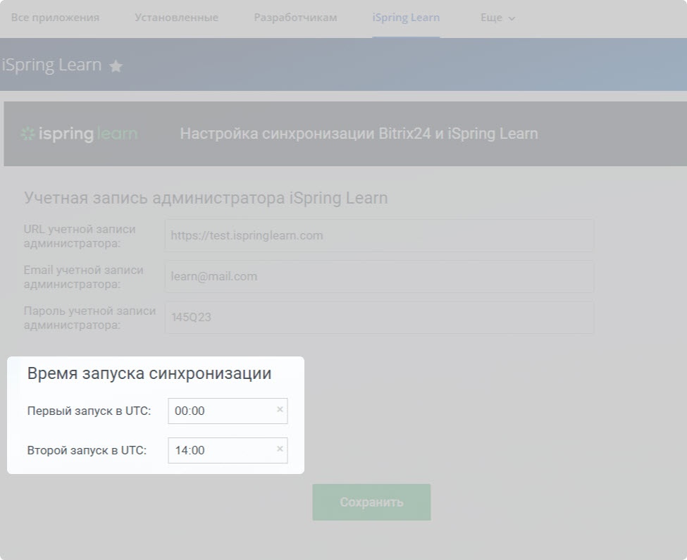Open the Все приложения tab

(55, 18)
